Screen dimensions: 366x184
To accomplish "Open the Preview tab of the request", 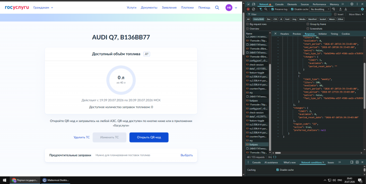I will click(x=297, y=34).
